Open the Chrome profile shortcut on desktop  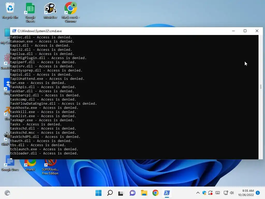click(71, 12)
